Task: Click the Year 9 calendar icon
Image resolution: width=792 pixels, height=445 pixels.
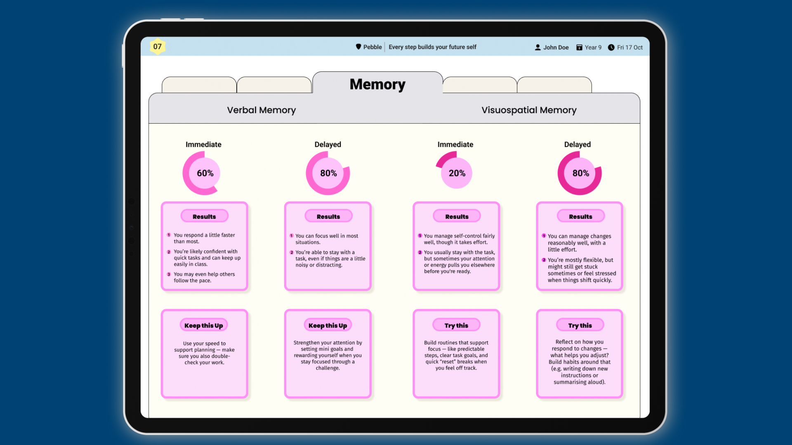Action: [x=579, y=47]
